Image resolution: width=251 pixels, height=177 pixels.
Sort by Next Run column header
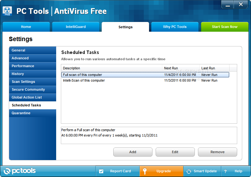coord(181,68)
